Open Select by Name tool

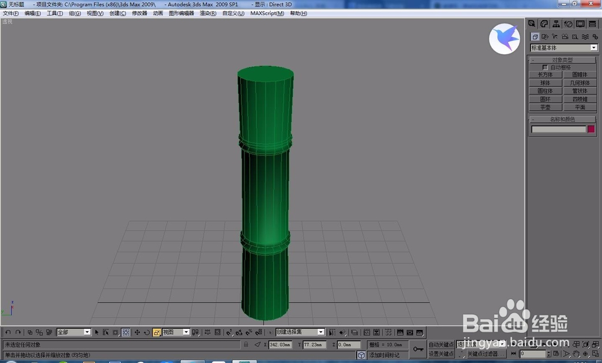coord(105,332)
